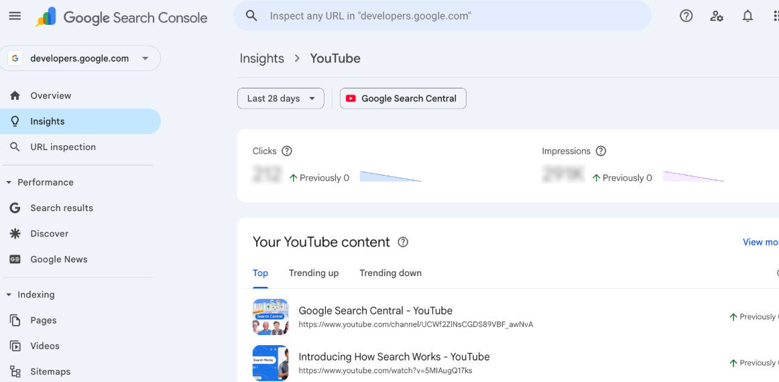Switch to the Trending up tab
The width and height of the screenshot is (779, 382).
(x=314, y=273)
